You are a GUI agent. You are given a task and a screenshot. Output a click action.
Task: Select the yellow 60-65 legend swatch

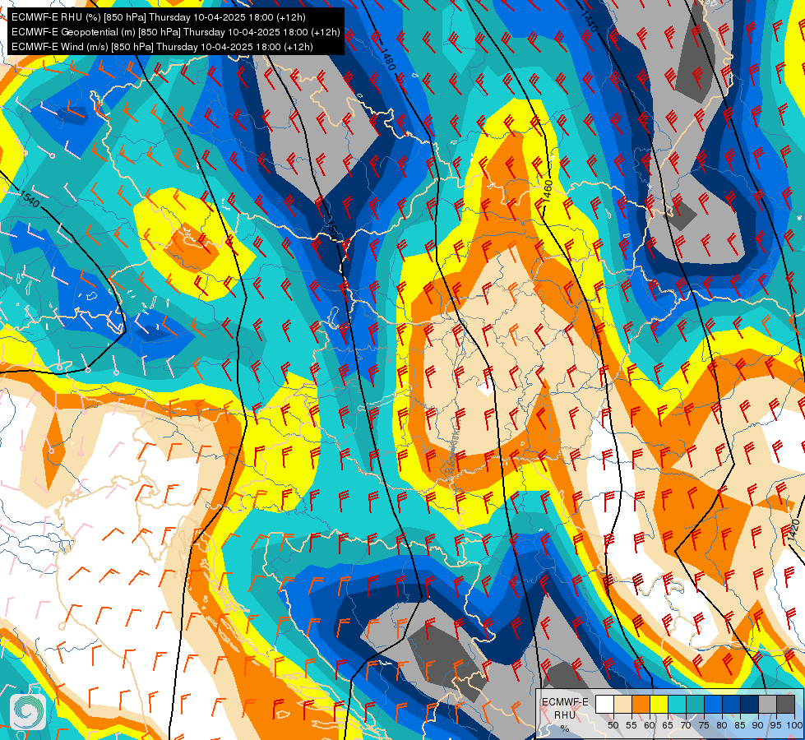[x=659, y=704]
